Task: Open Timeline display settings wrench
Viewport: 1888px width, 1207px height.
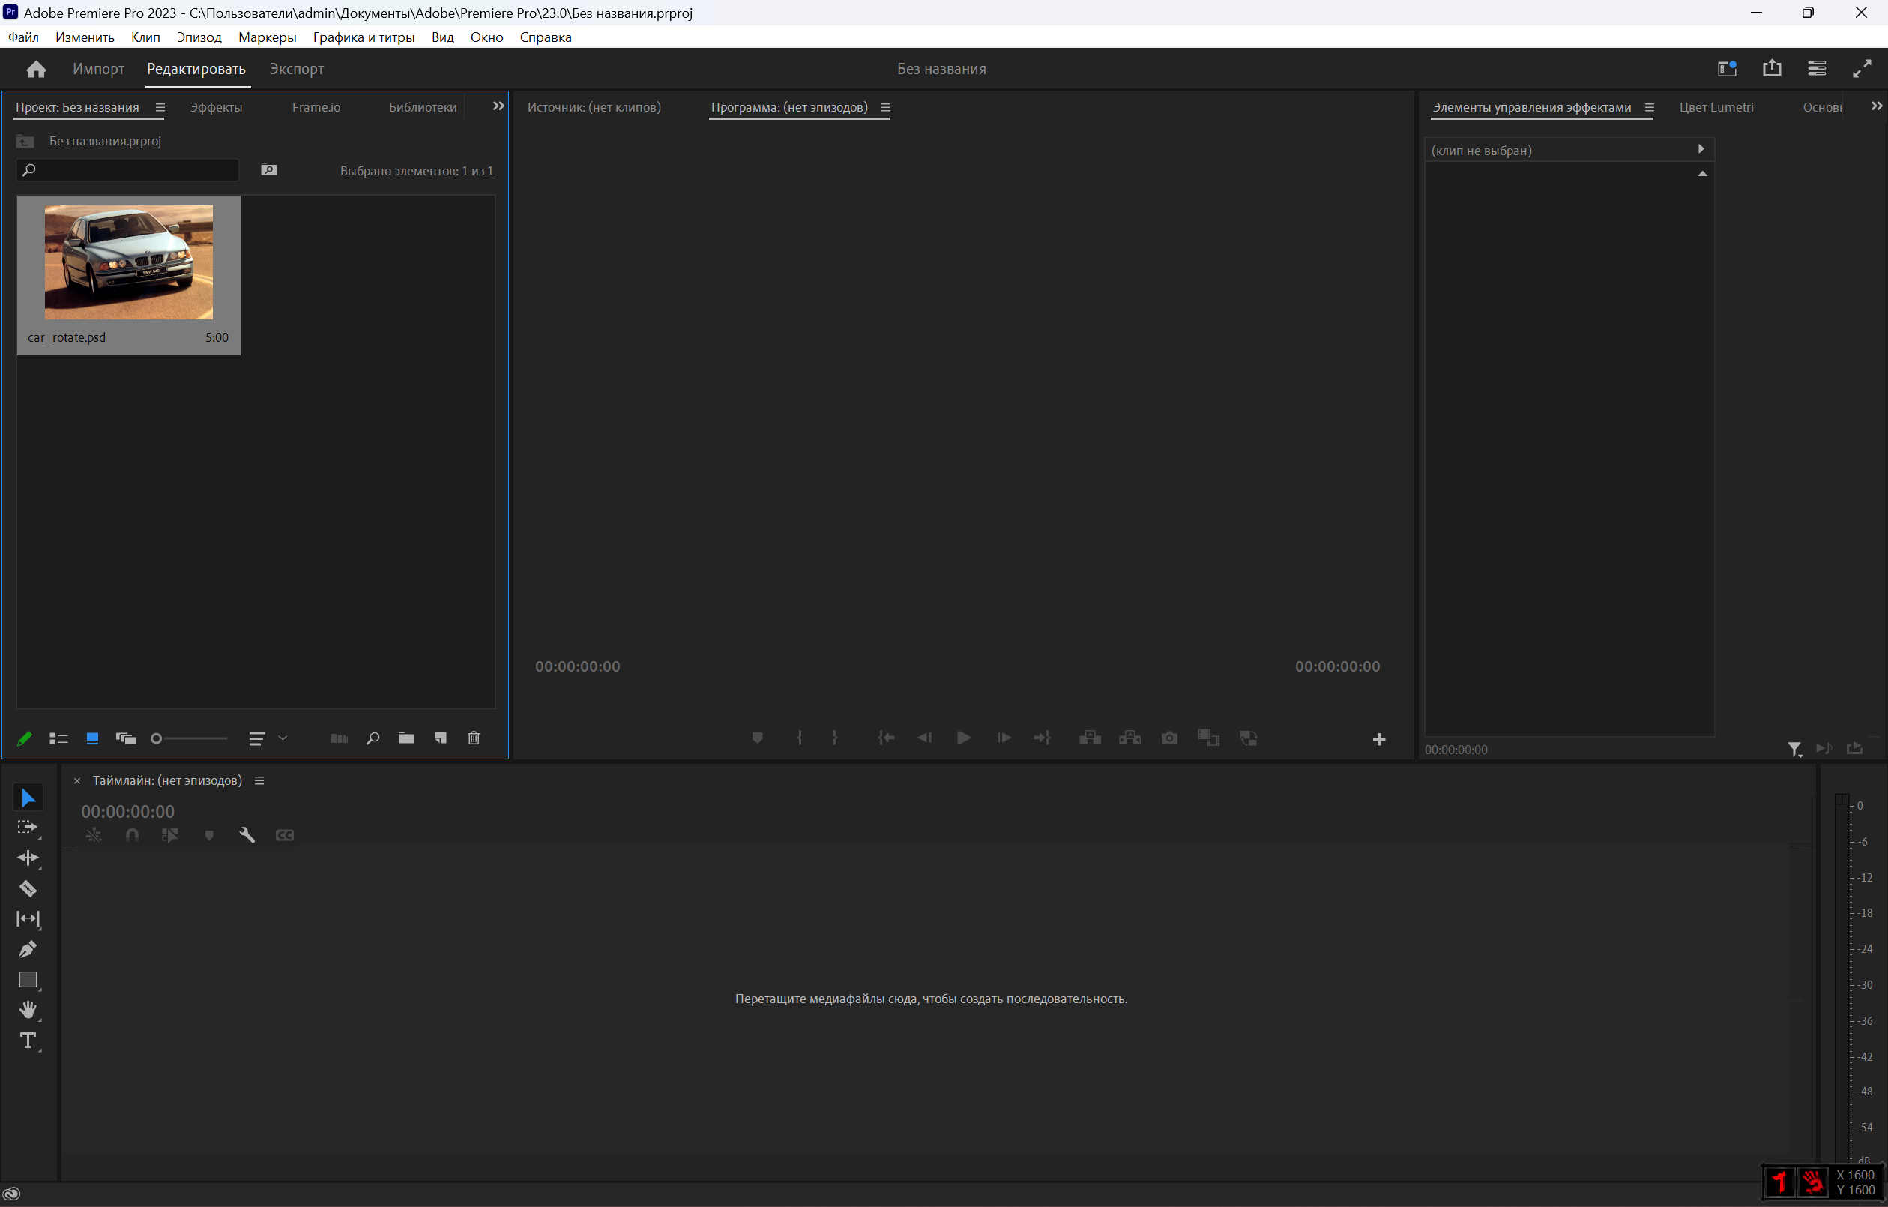Action: click(x=247, y=835)
